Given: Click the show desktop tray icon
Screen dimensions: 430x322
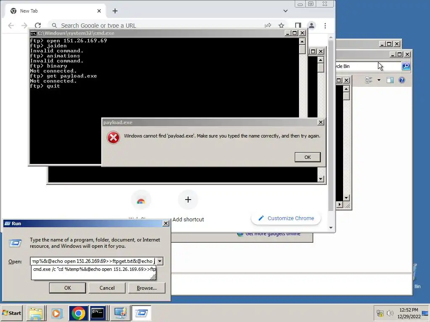Looking at the screenshot, I should click(425, 313).
